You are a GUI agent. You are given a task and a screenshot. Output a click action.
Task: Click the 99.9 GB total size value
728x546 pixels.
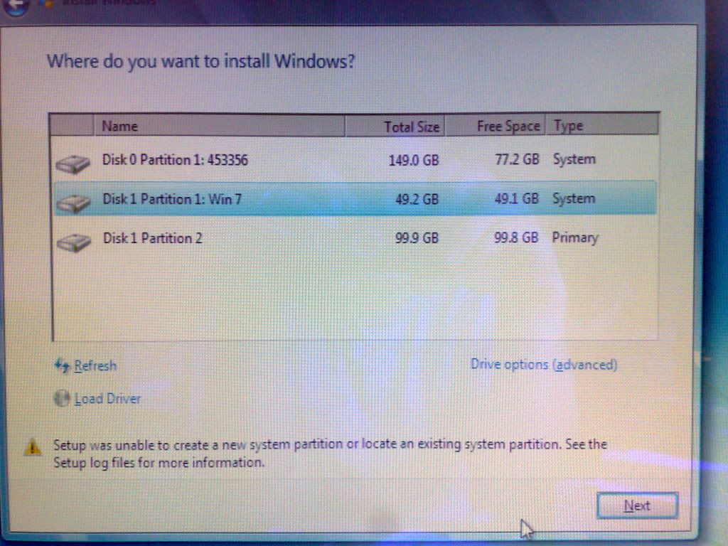[x=417, y=238]
